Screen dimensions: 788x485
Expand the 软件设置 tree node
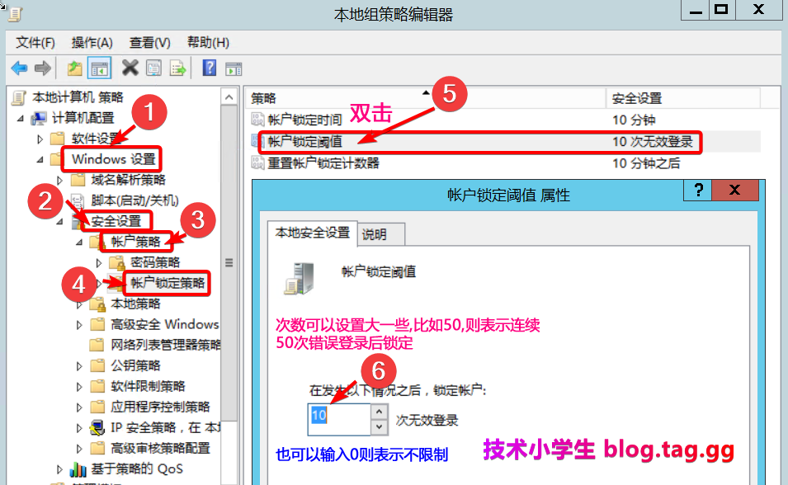tap(39, 139)
